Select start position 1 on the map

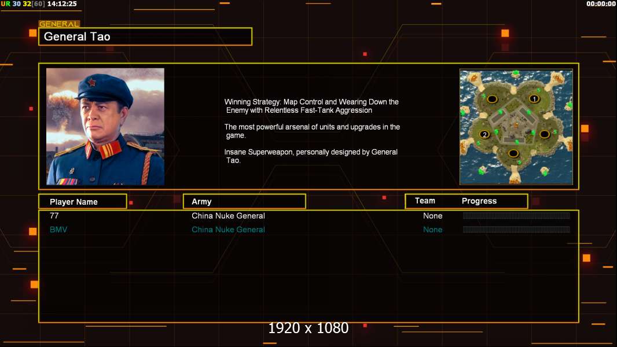(534, 99)
